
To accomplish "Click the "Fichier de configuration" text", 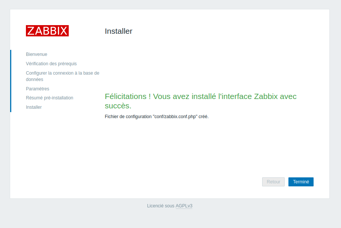I will (128, 117).
